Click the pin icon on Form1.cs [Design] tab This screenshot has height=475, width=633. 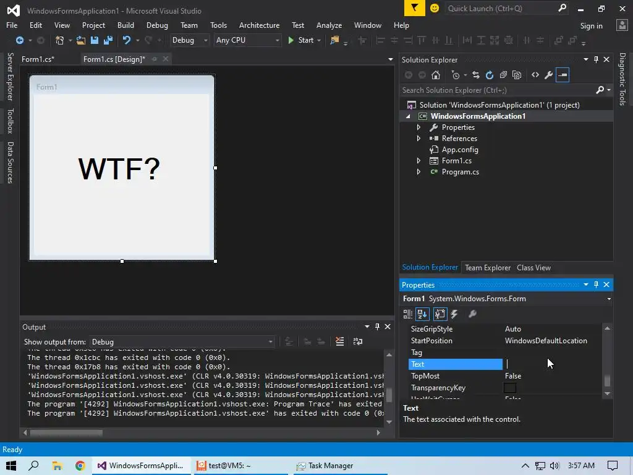pyautogui.click(x=154, y=59)
